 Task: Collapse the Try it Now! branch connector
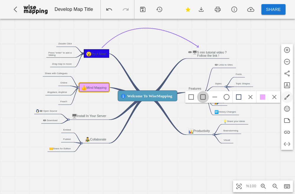point(83,53)
